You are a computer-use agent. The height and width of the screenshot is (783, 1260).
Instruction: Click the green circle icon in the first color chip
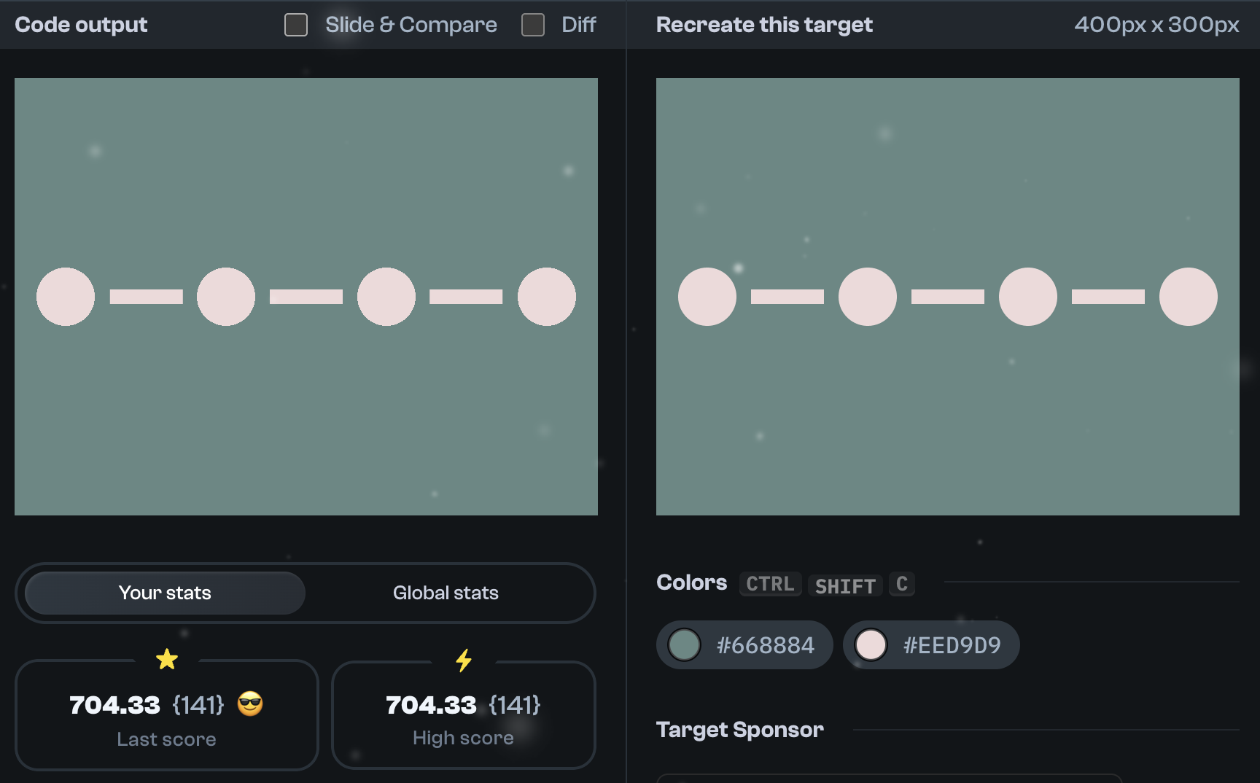tap(684, 644)
